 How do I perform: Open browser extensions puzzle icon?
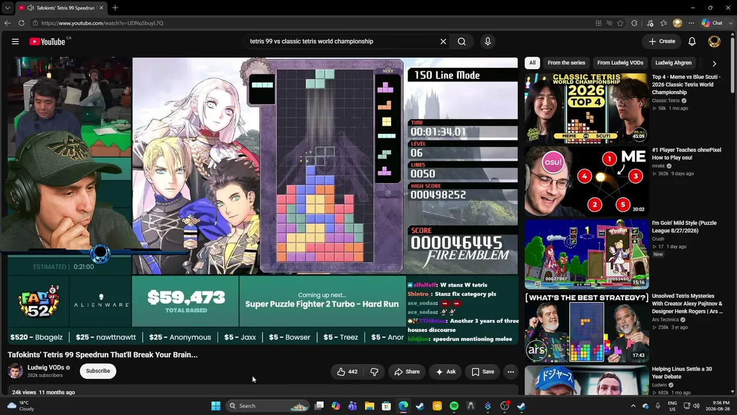click(x=634, y=23)
